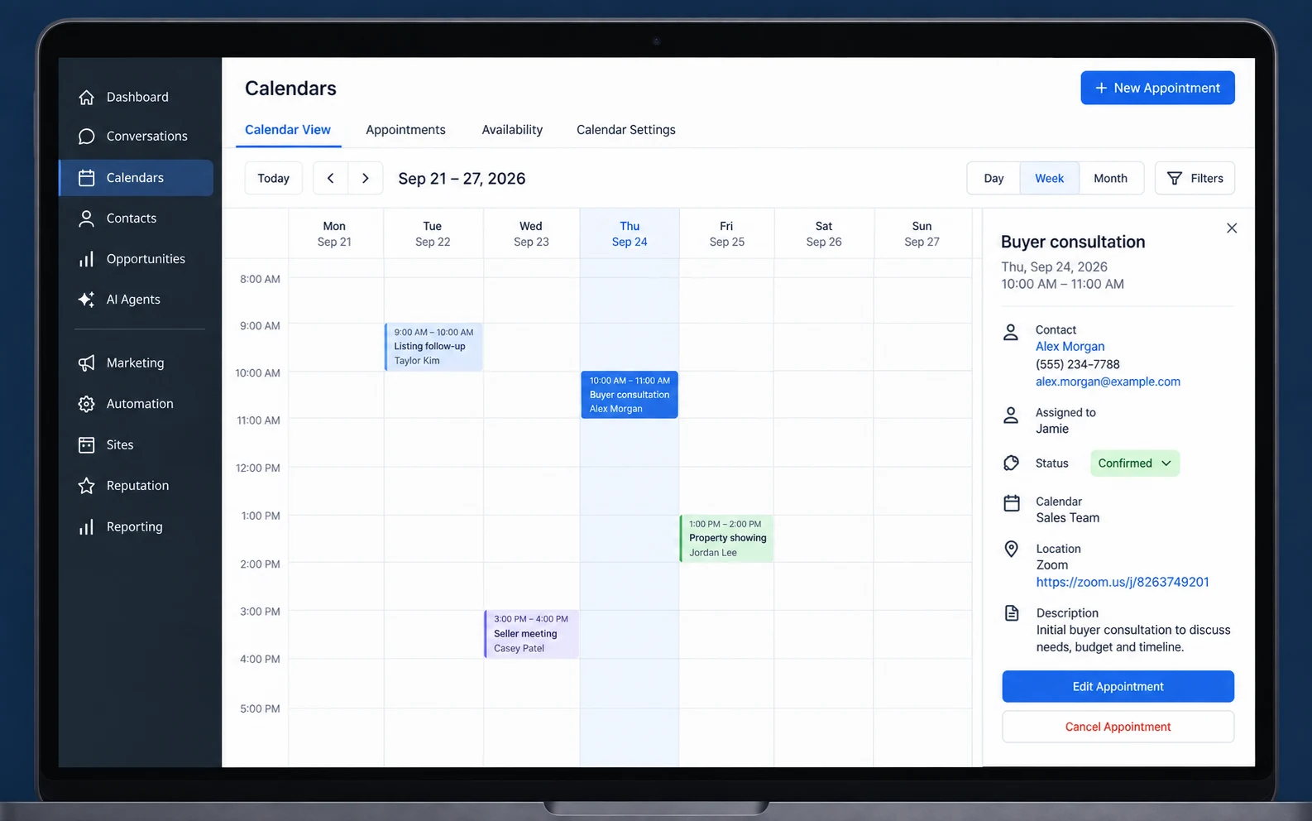The width and height of the screenshot is (1312, 821).
Task: Switch calendar to Month view
Action: click(x=1110, y=178)
